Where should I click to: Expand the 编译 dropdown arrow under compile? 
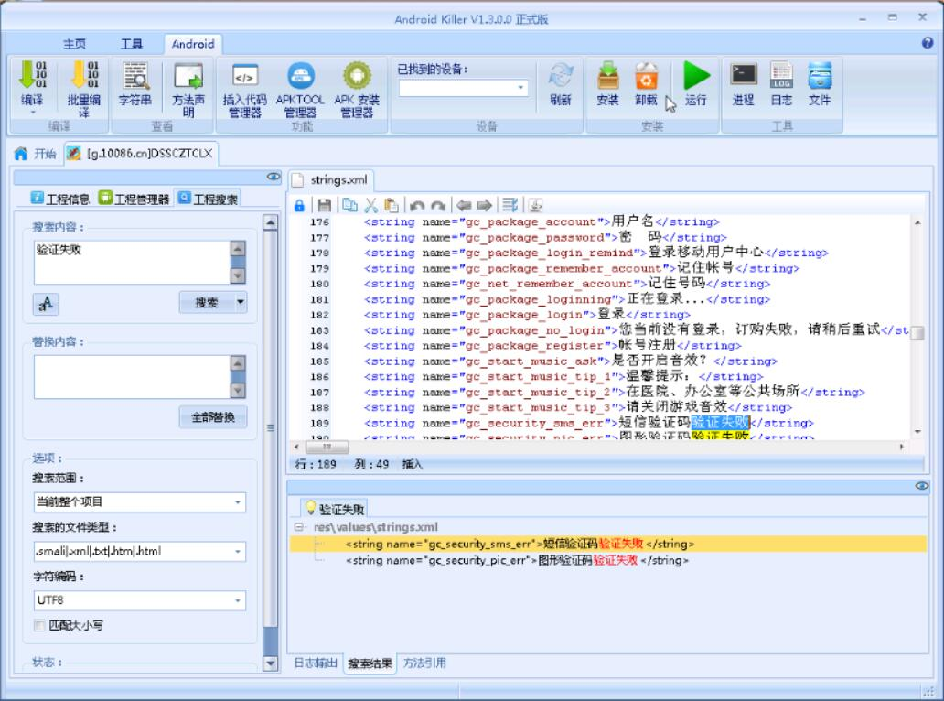[33, 113]
